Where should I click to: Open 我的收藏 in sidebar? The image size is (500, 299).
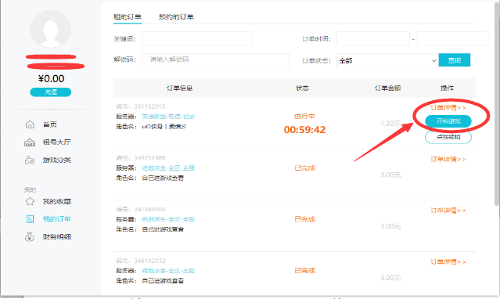click(x=57, y=201)
